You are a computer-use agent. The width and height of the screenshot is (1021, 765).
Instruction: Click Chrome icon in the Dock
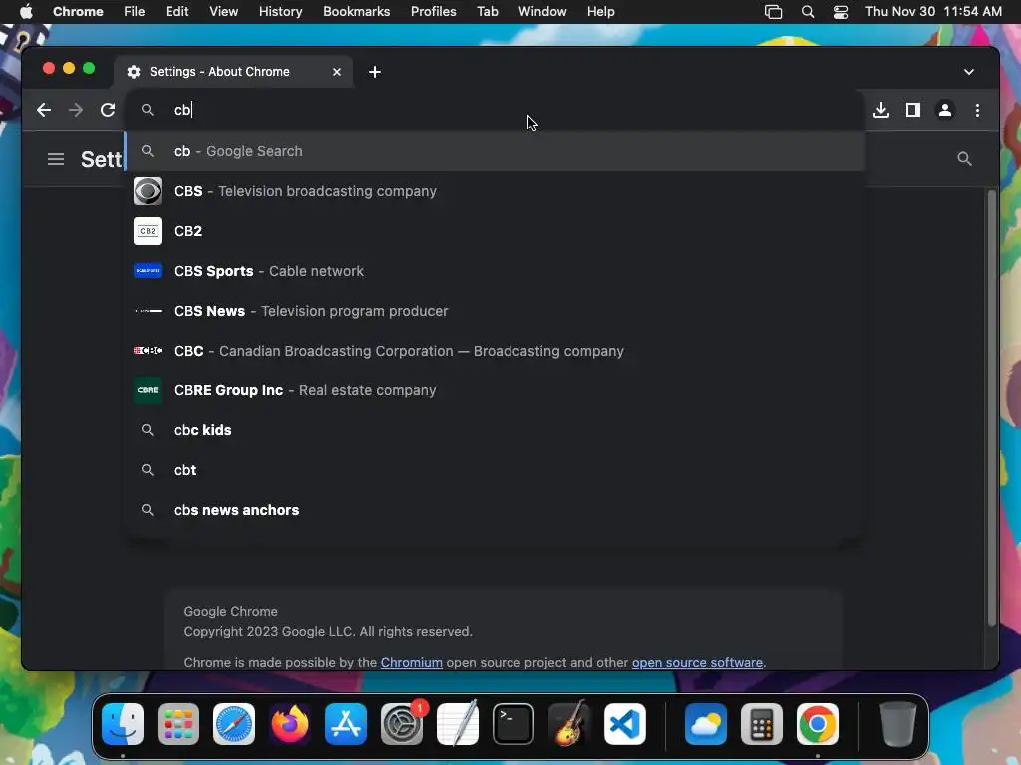[818, 724]
